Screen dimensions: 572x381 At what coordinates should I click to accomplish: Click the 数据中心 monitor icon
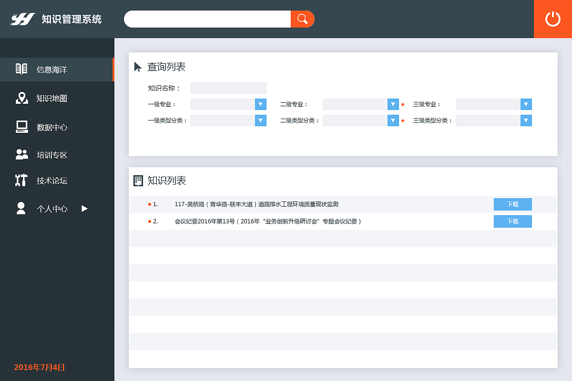pyautogui.click(x=21, y=127)
